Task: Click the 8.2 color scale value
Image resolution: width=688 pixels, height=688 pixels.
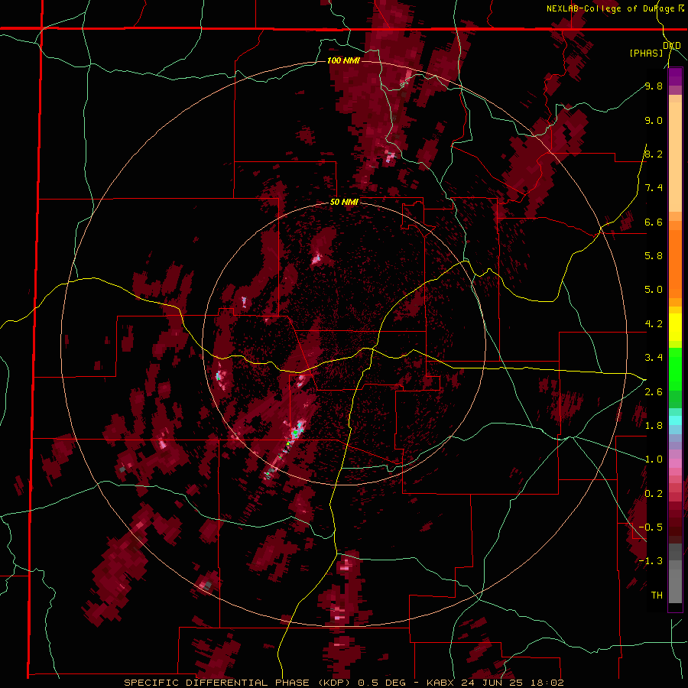Action: click(654, 154)
